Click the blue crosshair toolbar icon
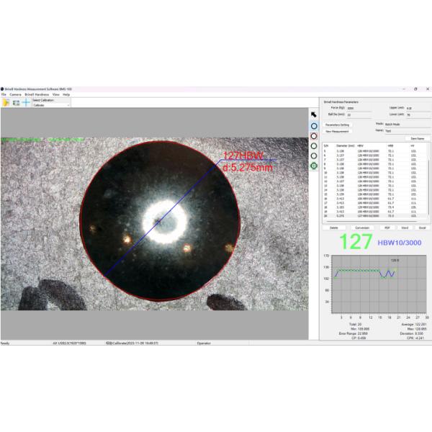432x432 pixels. pos(26,103)
